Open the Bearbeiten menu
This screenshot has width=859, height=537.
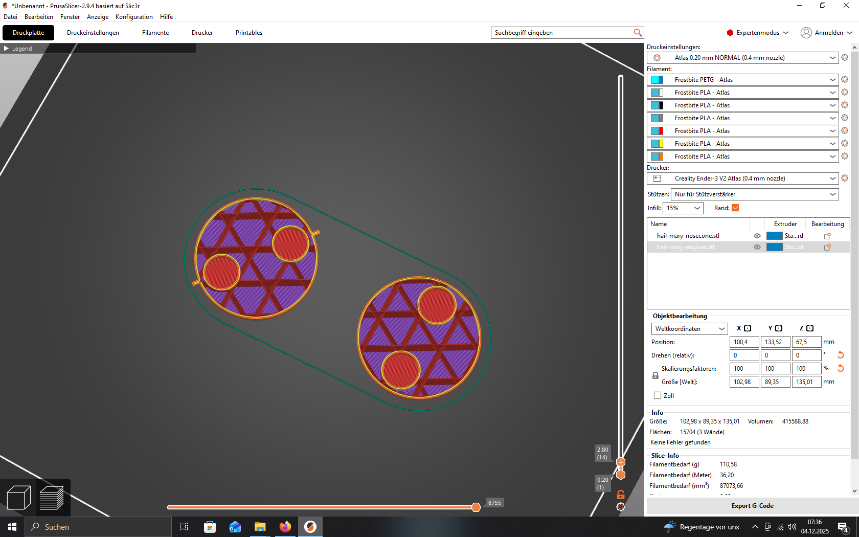(39, 17)
